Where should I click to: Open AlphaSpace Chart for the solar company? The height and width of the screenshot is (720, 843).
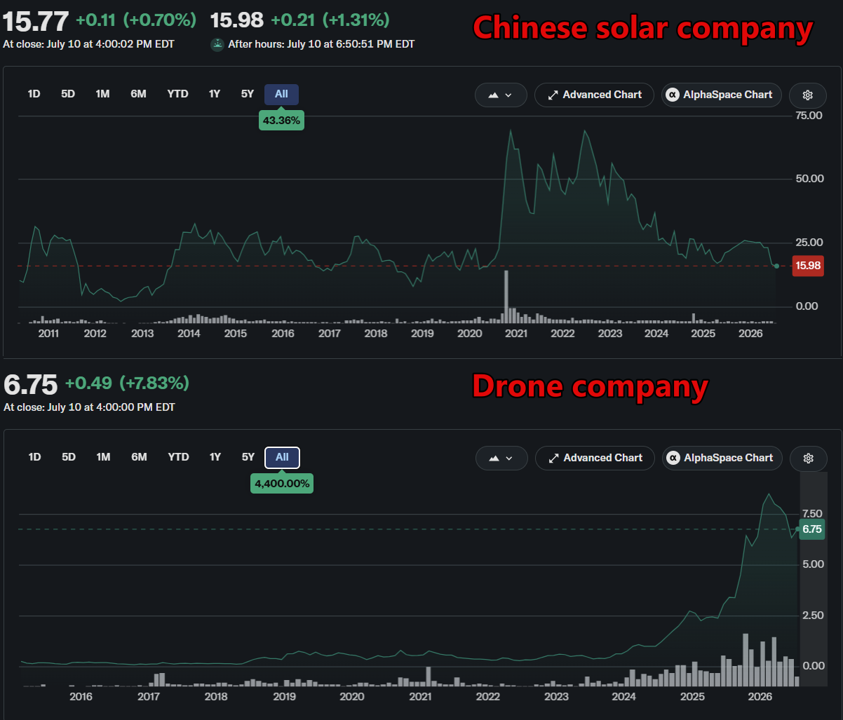pyautogui.click(x=721, y=95)
